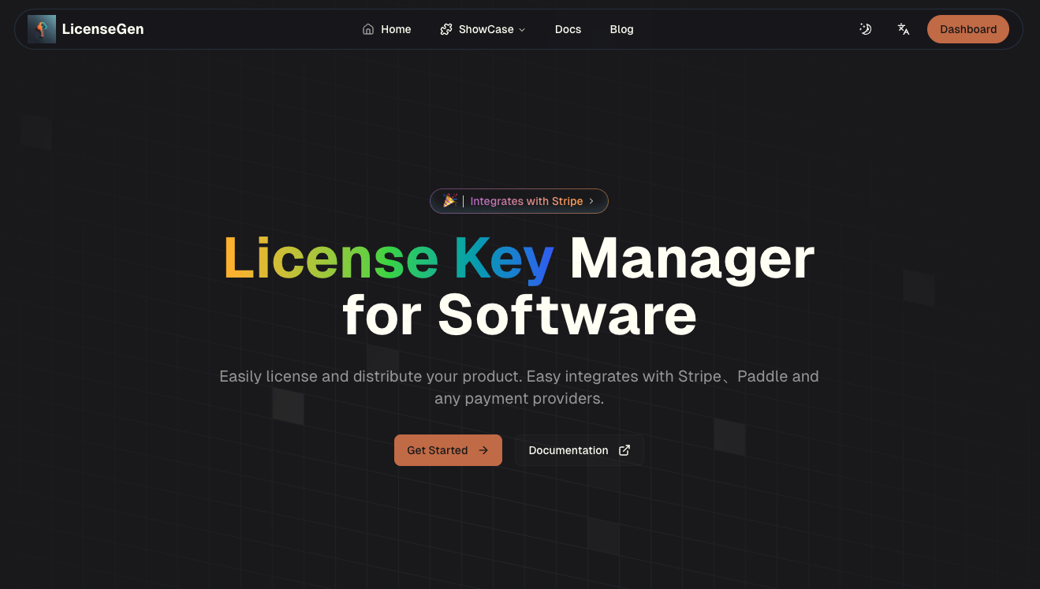Open the language translate switcher

click(904, 29)
